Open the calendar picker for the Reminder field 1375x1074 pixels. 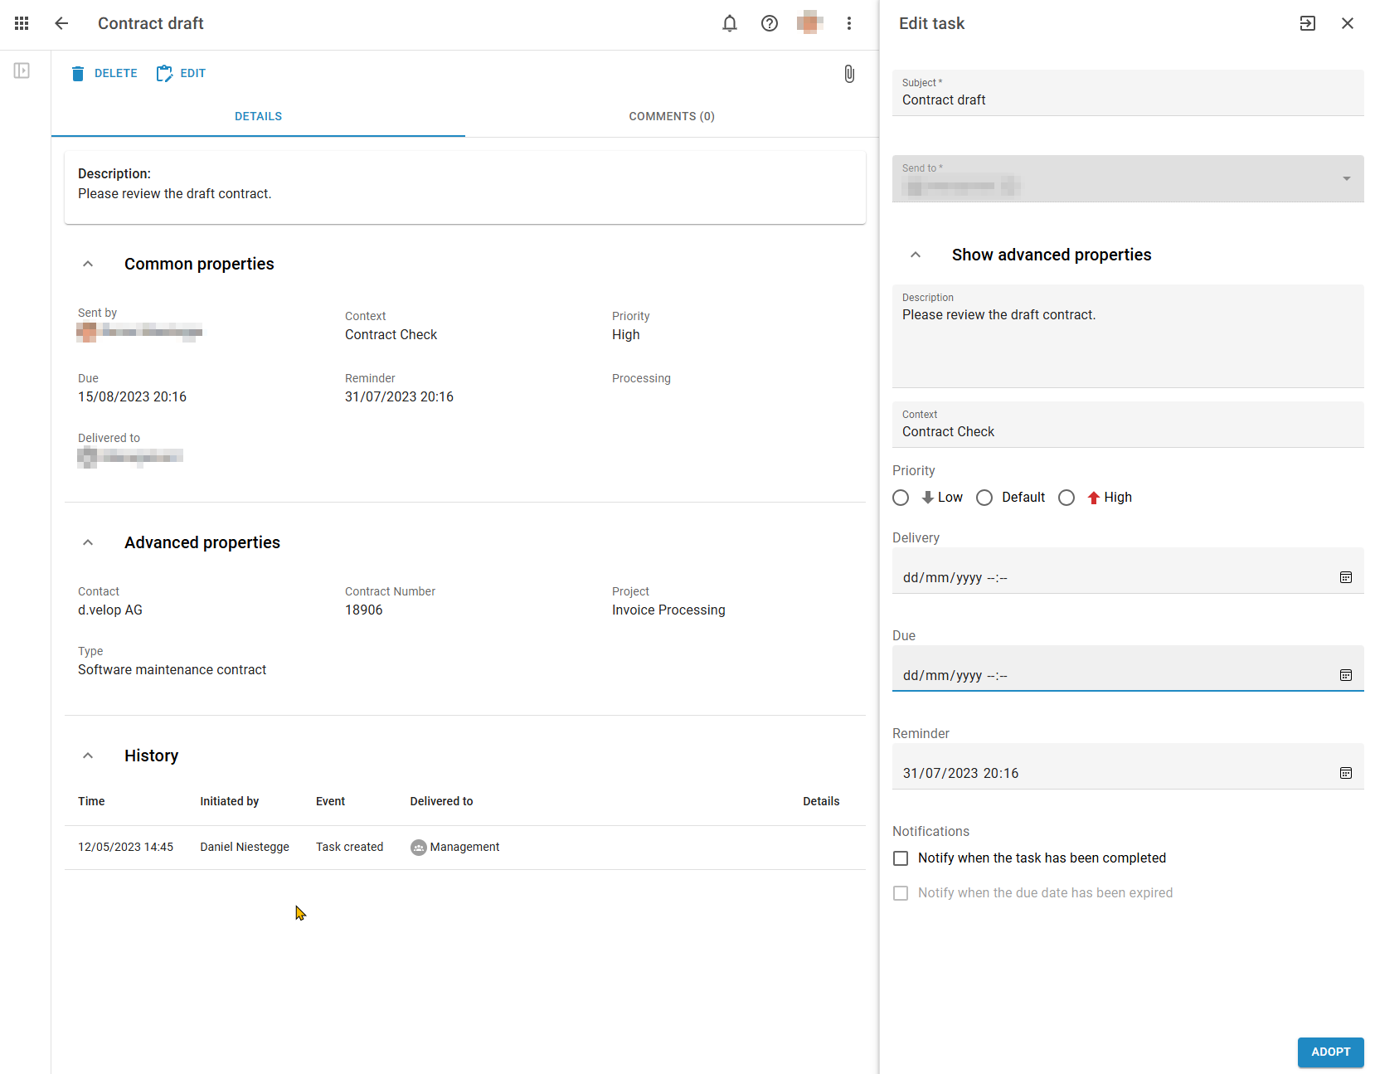tap(1345, 772)
